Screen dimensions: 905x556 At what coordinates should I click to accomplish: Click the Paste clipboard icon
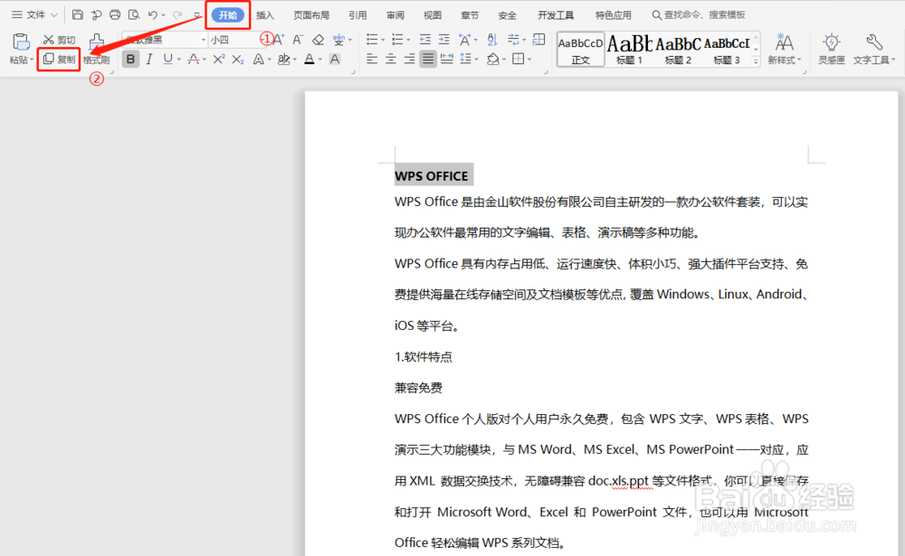click(x=21, y=42)
